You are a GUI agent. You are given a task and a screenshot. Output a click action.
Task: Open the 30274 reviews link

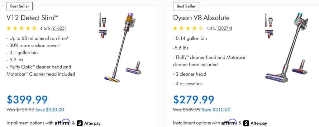225,28
